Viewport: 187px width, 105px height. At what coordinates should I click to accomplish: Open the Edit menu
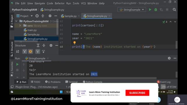point(23,3)
